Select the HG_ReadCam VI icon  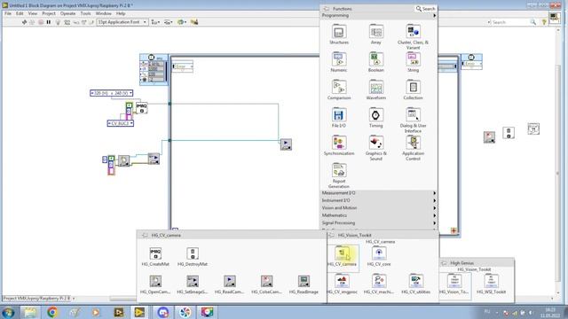[230, 281]
